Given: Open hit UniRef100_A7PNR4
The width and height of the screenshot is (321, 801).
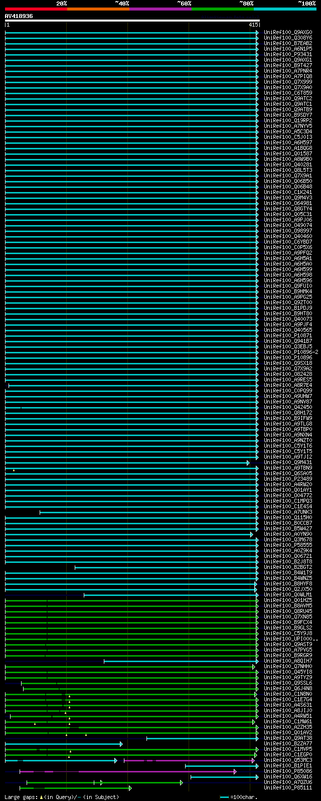Looking at the screenshot, I should pyautogui.click(x=288, y=71).
